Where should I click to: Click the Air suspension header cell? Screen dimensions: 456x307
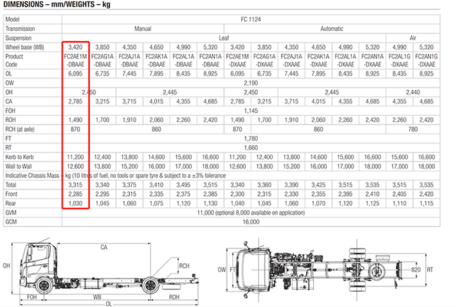(413, 37)
